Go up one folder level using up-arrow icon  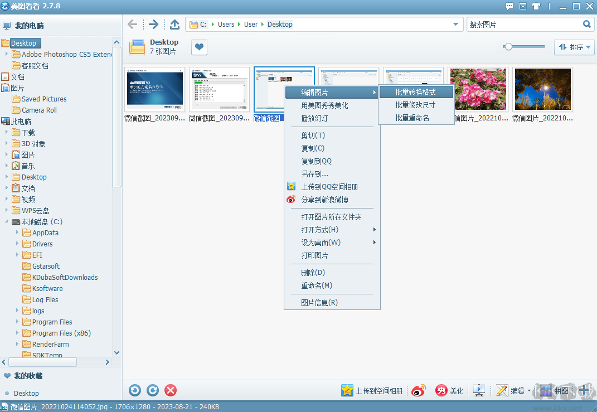(174, 25)
